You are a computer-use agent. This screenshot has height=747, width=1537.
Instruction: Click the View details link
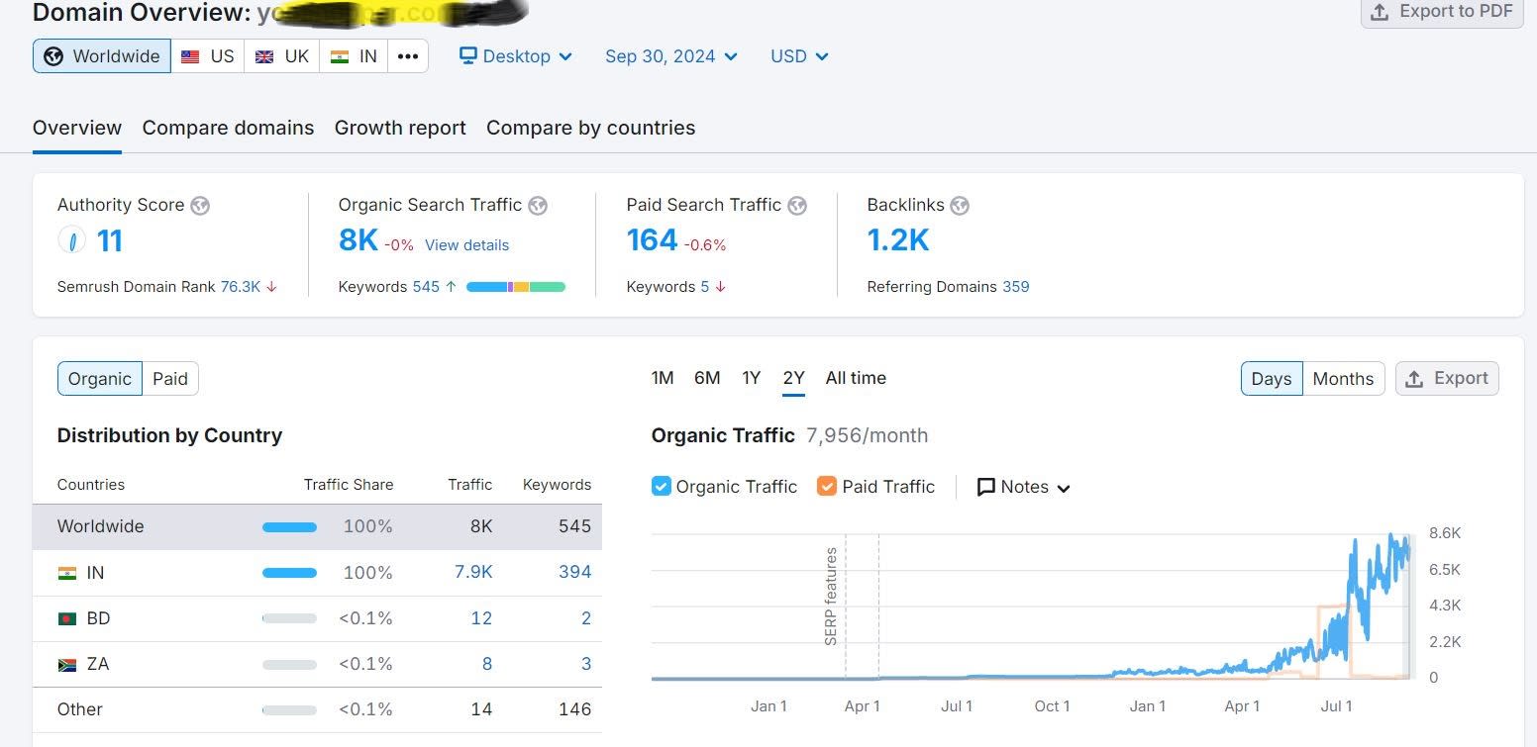(x=466, y=245)
